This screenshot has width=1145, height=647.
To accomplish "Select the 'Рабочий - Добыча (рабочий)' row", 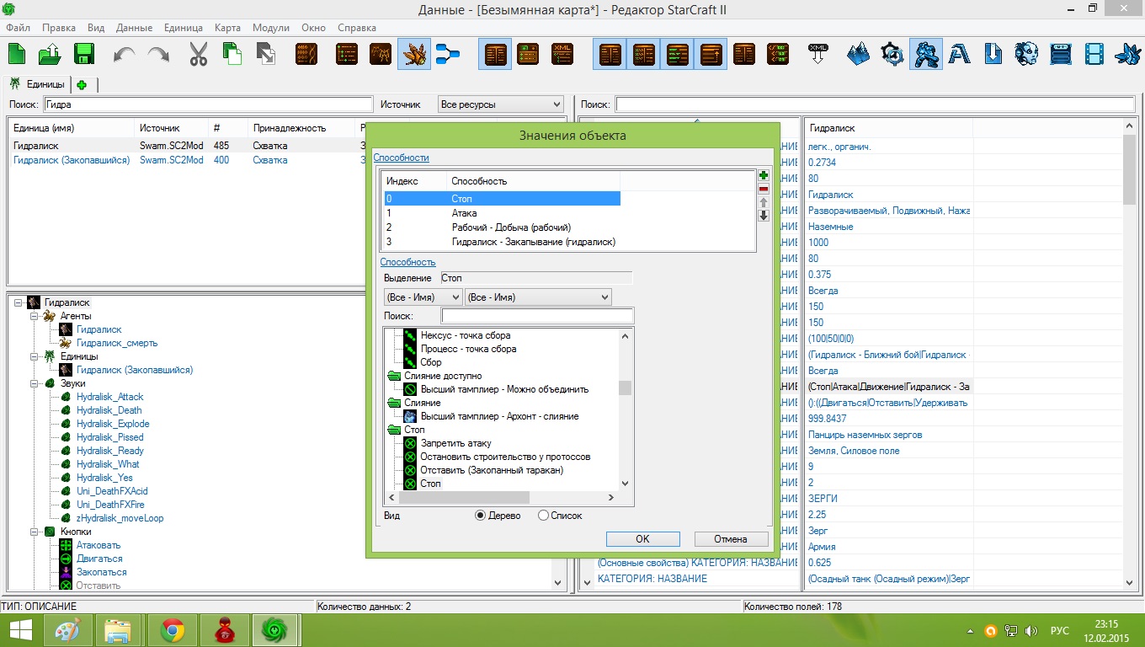I will (503, 227).
